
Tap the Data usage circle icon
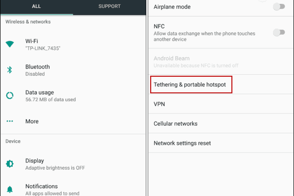pyautogui.click(x=10, y=96)
